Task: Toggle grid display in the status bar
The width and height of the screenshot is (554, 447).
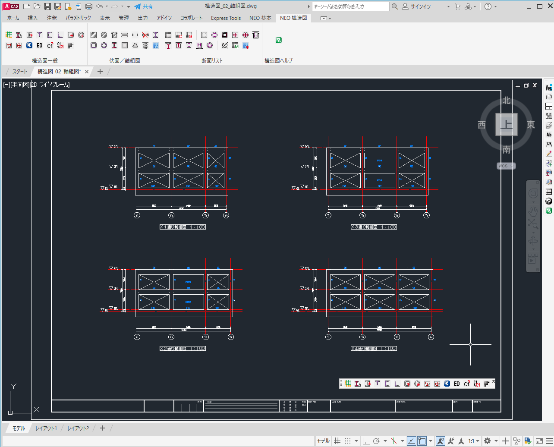Action: (x=337, y=441)
